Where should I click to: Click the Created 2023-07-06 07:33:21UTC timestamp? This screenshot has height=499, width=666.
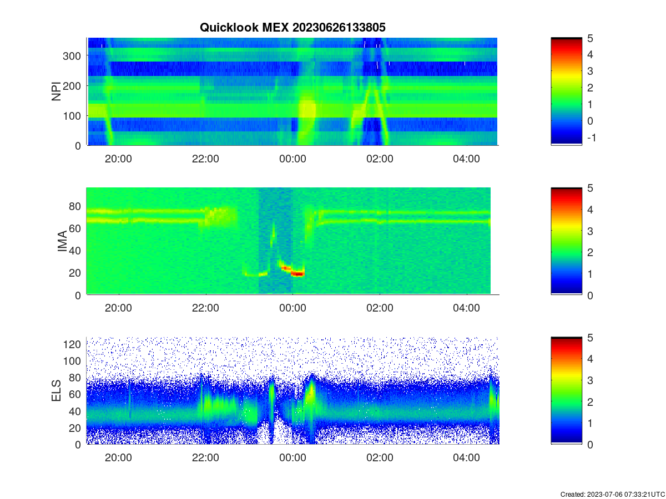pyautogui.click(x=613, y=494)
